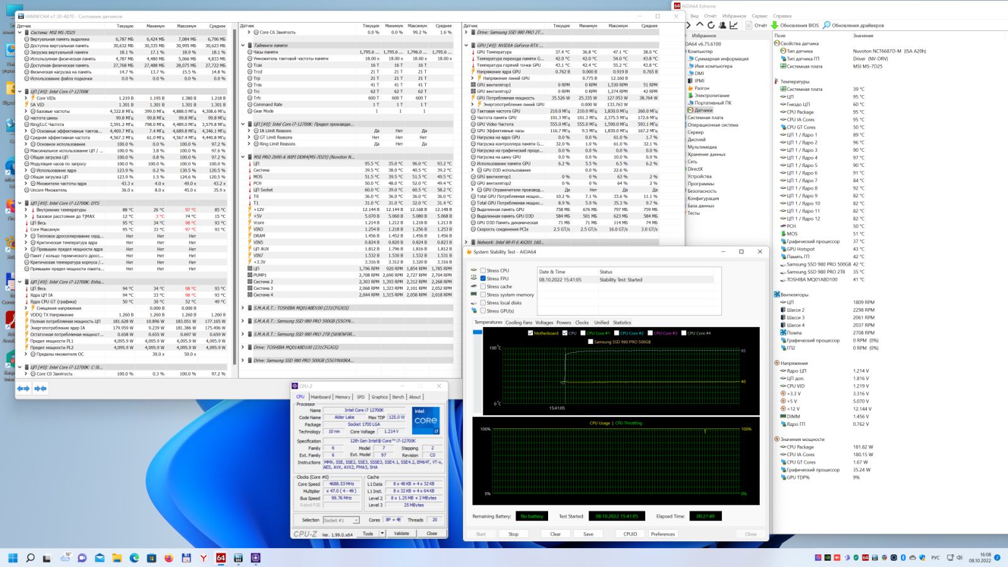The image size is (1008, 567).
Task: Disable the Stress FPU checkbox
Action: coord(483,278)
